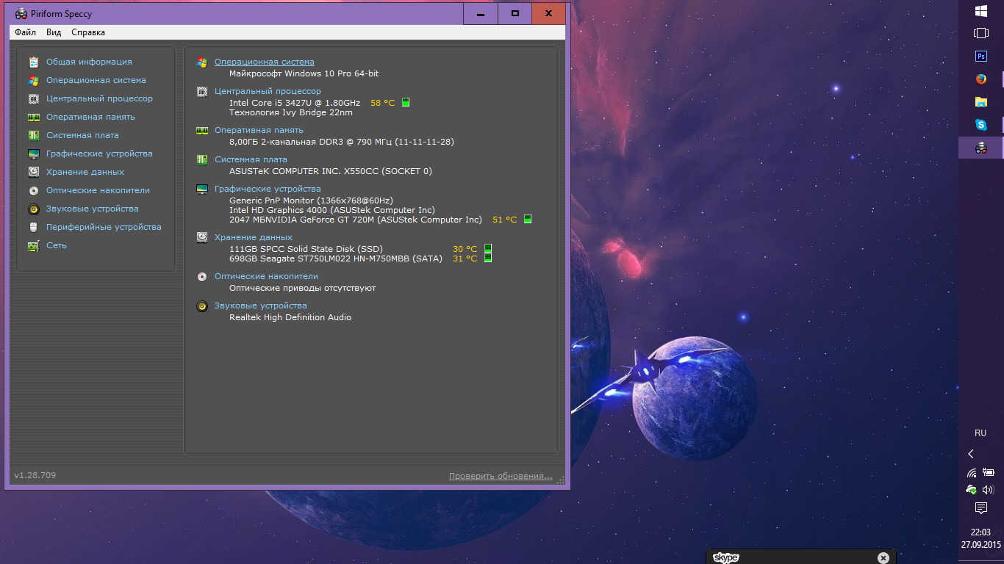Click the 8,00ГБ DDR3 memory details text
Screen dimensions: 1004x564
(x=342, y=142)
